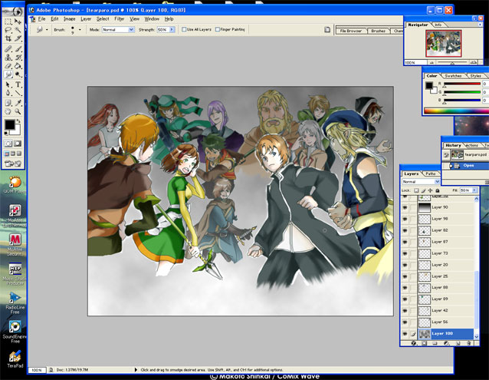This screenshot has width=489, height=380.
Task: Open the Filter menu
Action: pyautogui.click(x=120, y=18)
